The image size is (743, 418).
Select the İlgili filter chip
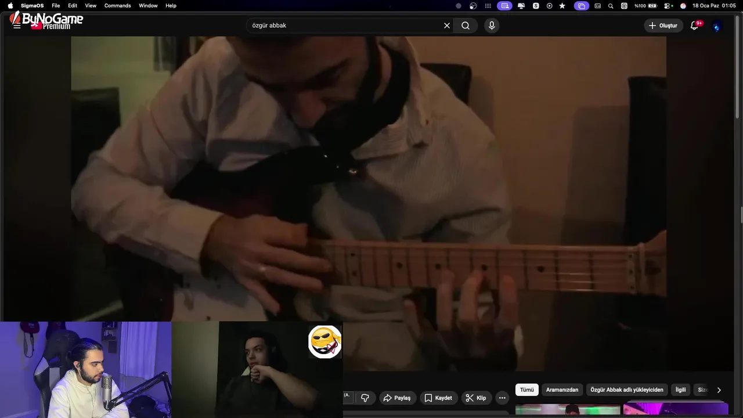coord(680,390)
